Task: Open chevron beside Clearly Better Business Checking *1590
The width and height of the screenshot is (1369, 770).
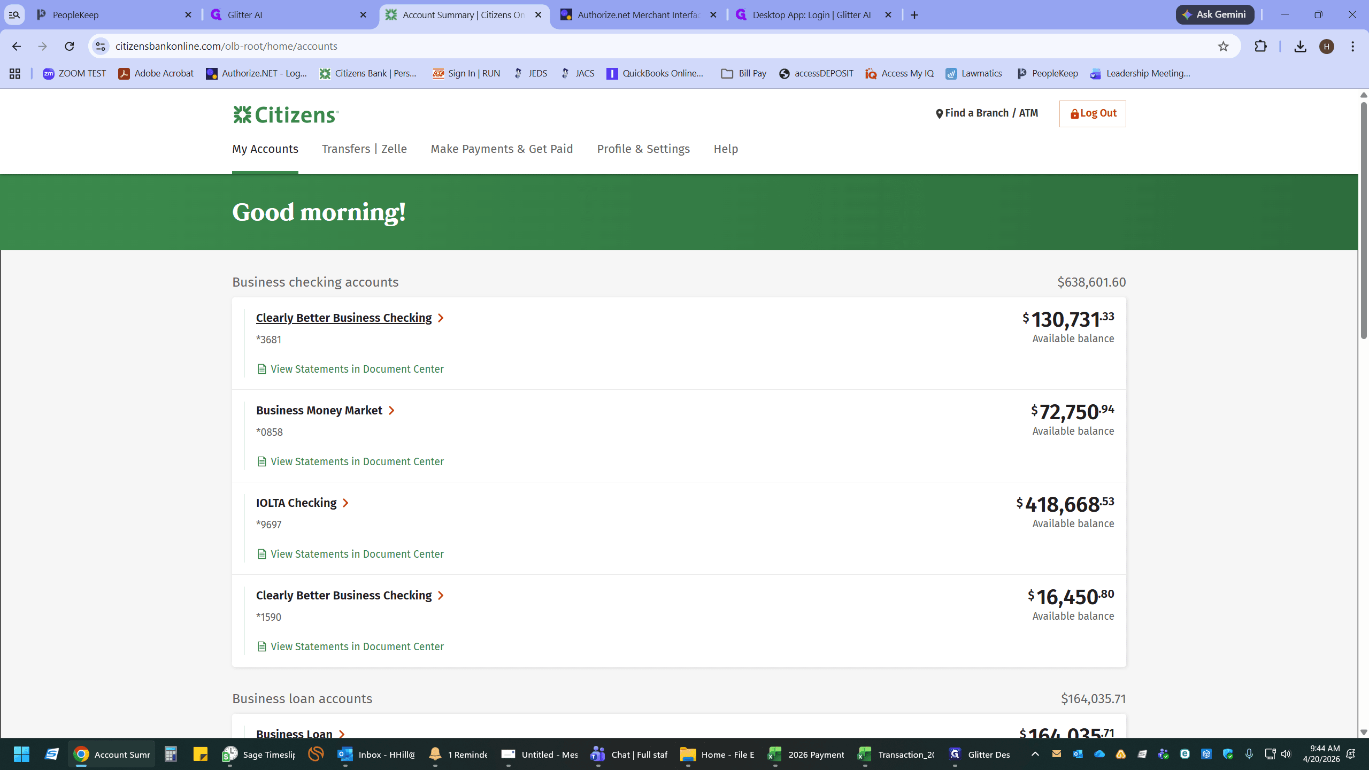Action: pos(441,596)
